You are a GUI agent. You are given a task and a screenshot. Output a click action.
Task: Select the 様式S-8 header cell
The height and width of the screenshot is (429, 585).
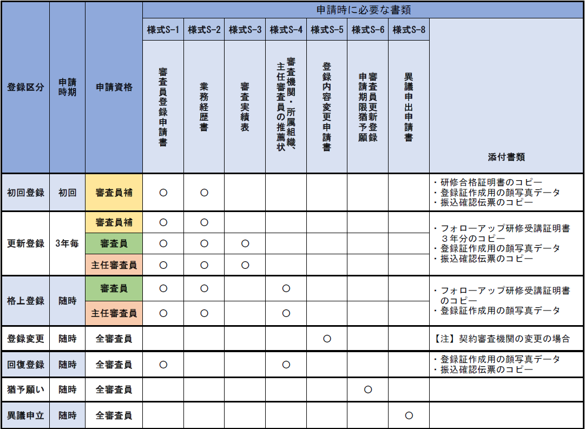click(409, 29)
